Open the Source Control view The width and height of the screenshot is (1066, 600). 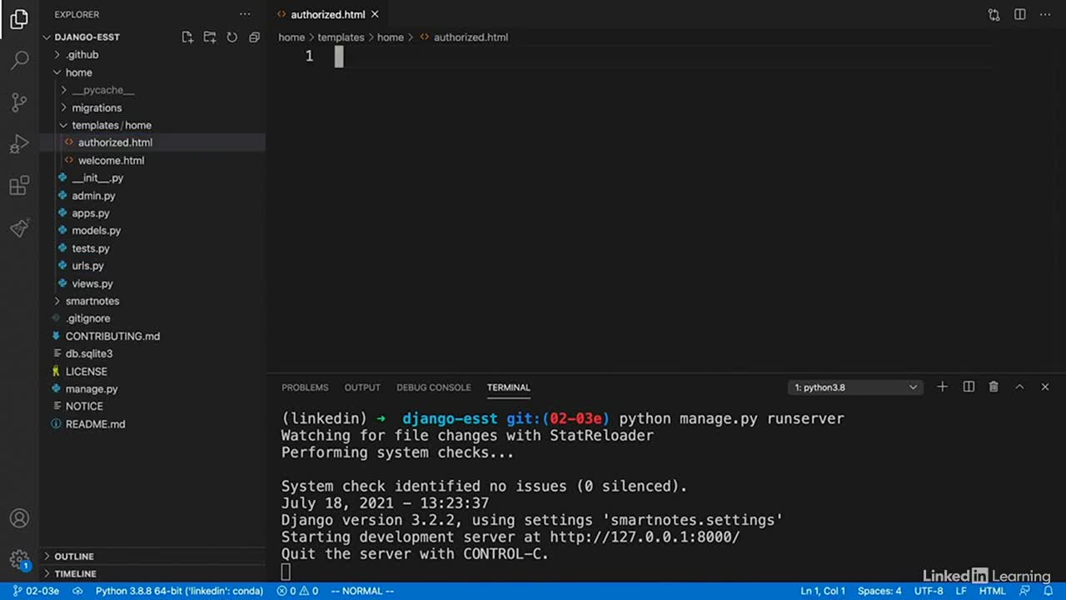19,102
